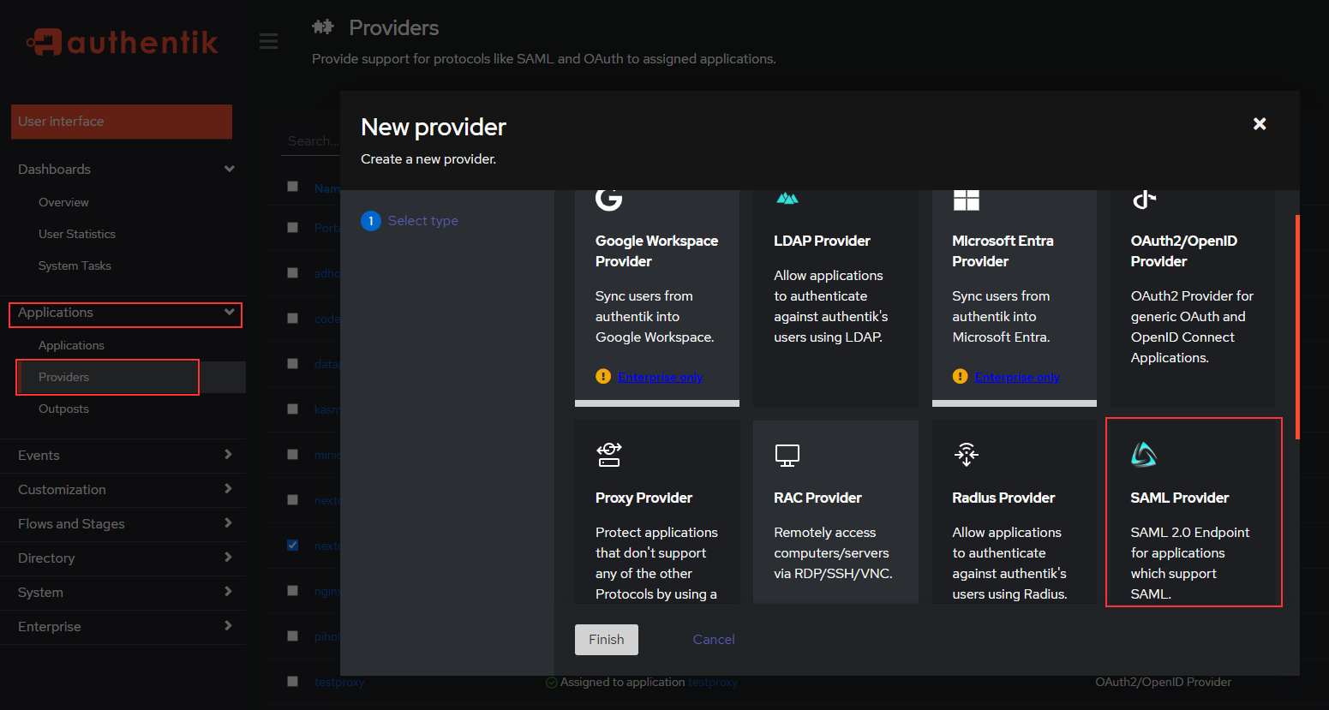Toggle the checked provider row checkbox
Image resolution: width=1329 pixels, height=710 pixels.
pos(293,545)
